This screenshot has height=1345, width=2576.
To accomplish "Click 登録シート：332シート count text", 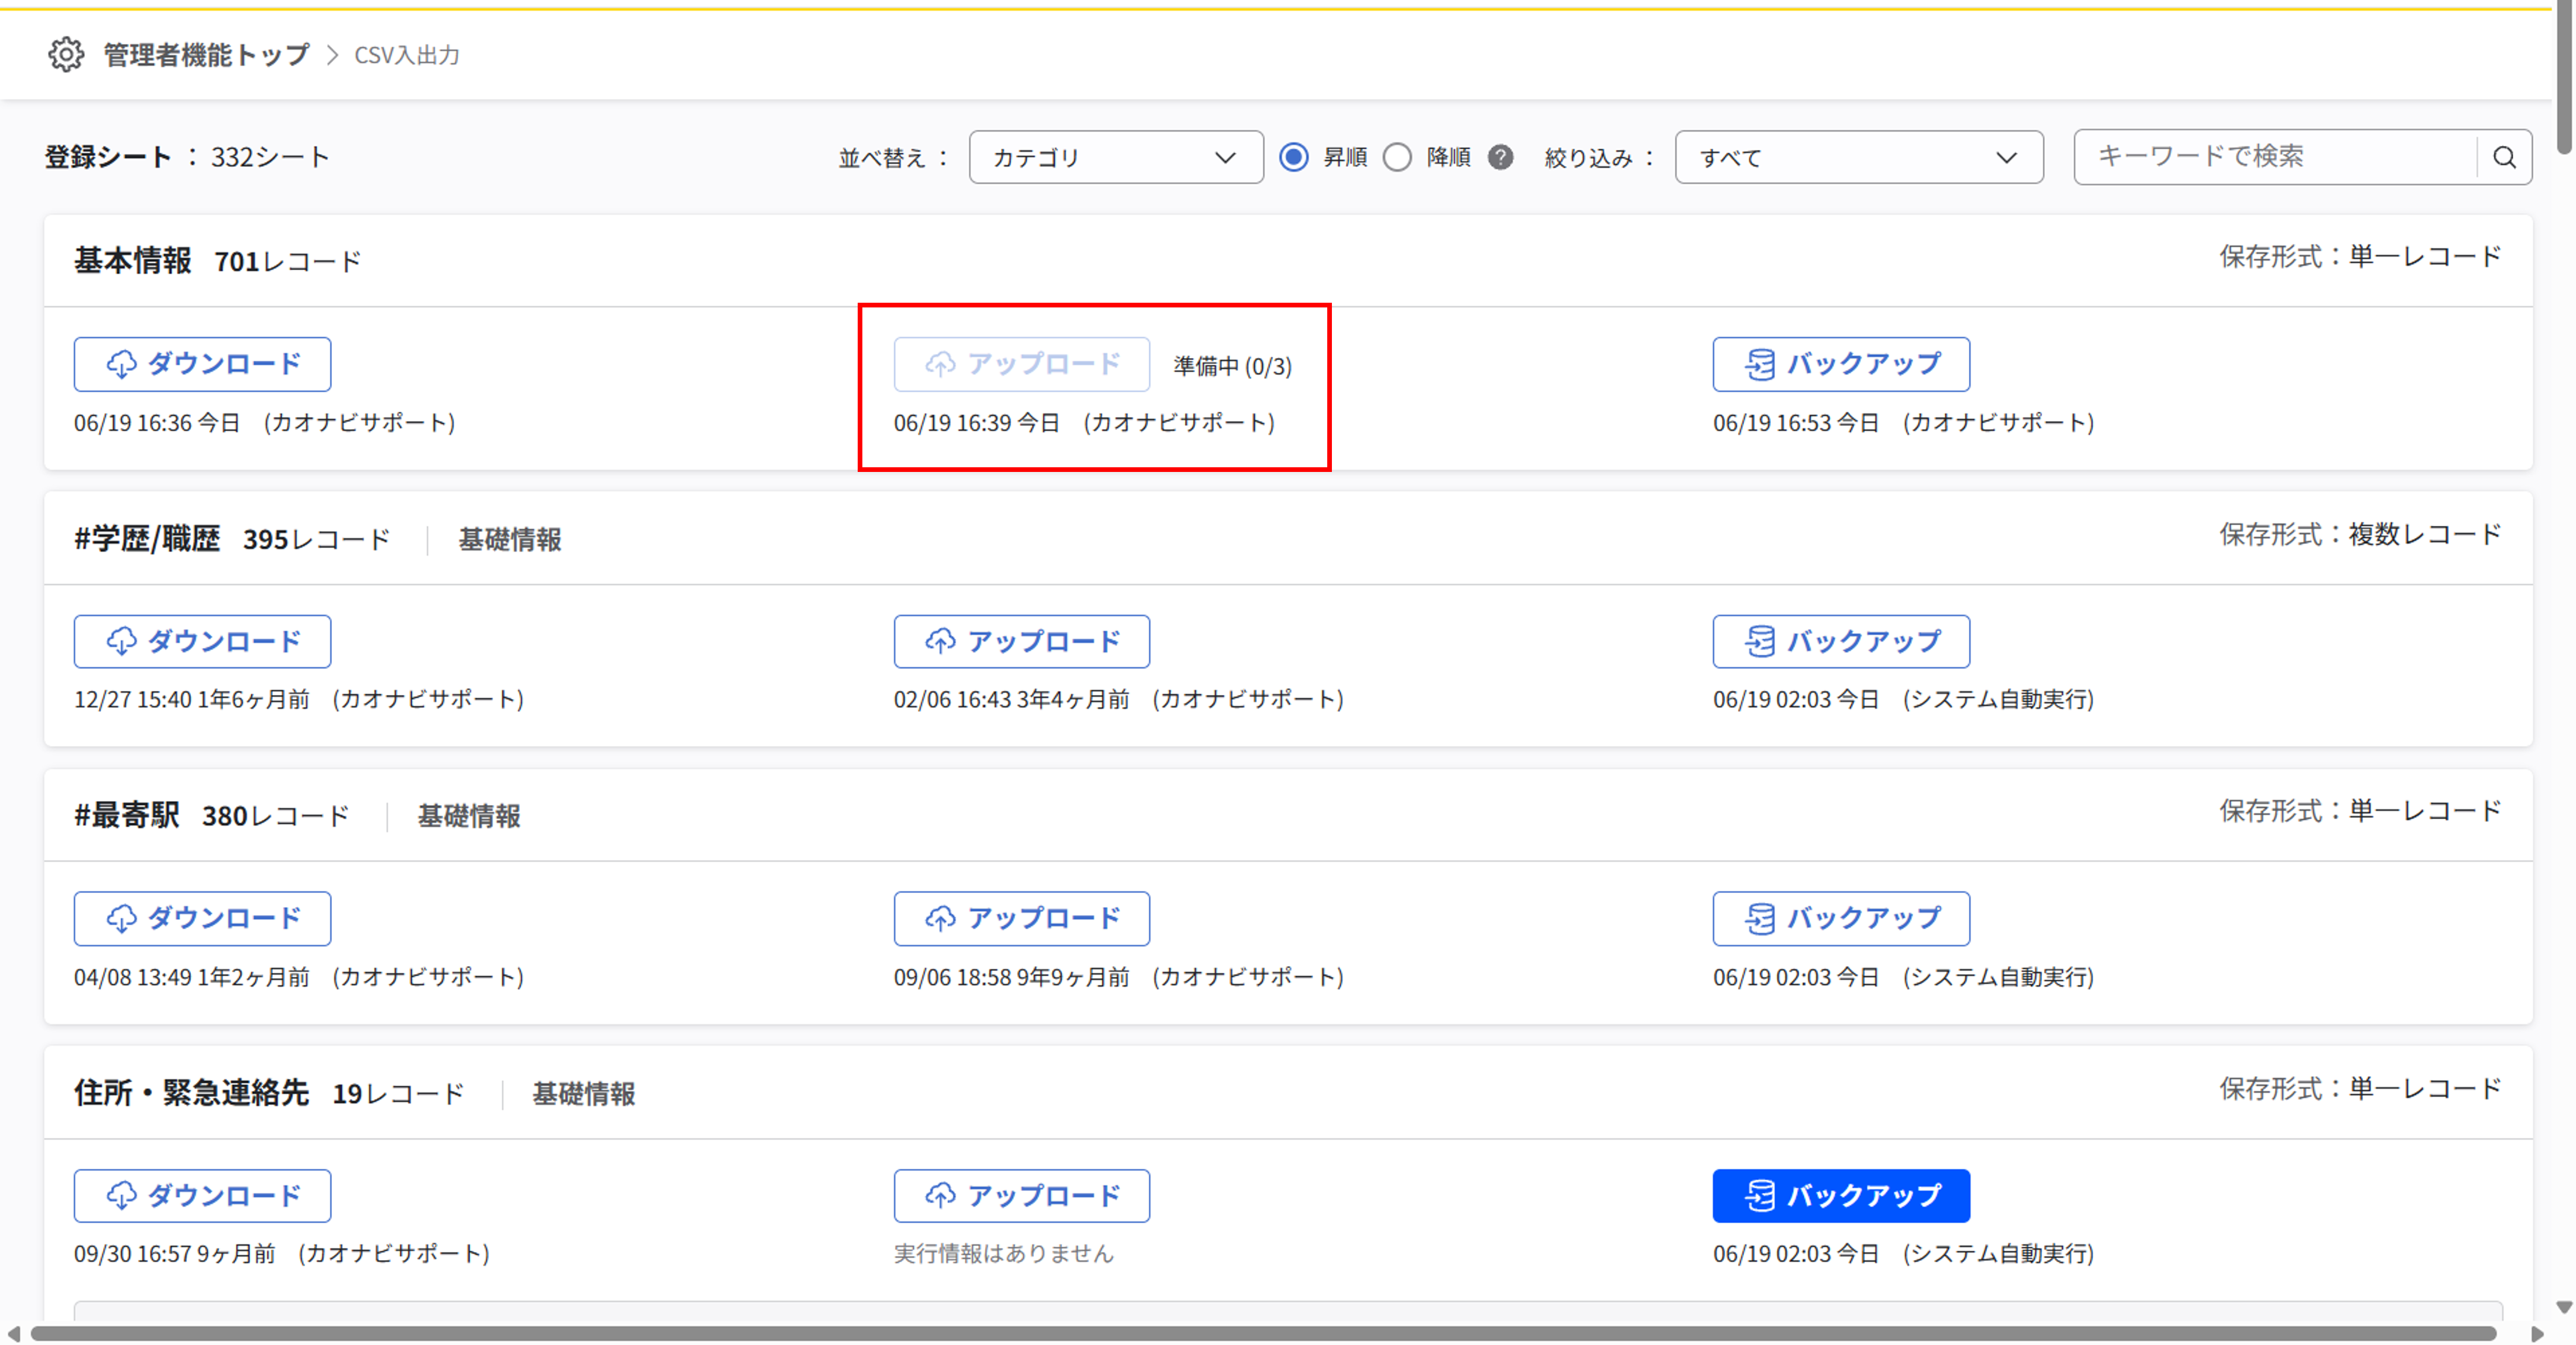I will 187,157.
